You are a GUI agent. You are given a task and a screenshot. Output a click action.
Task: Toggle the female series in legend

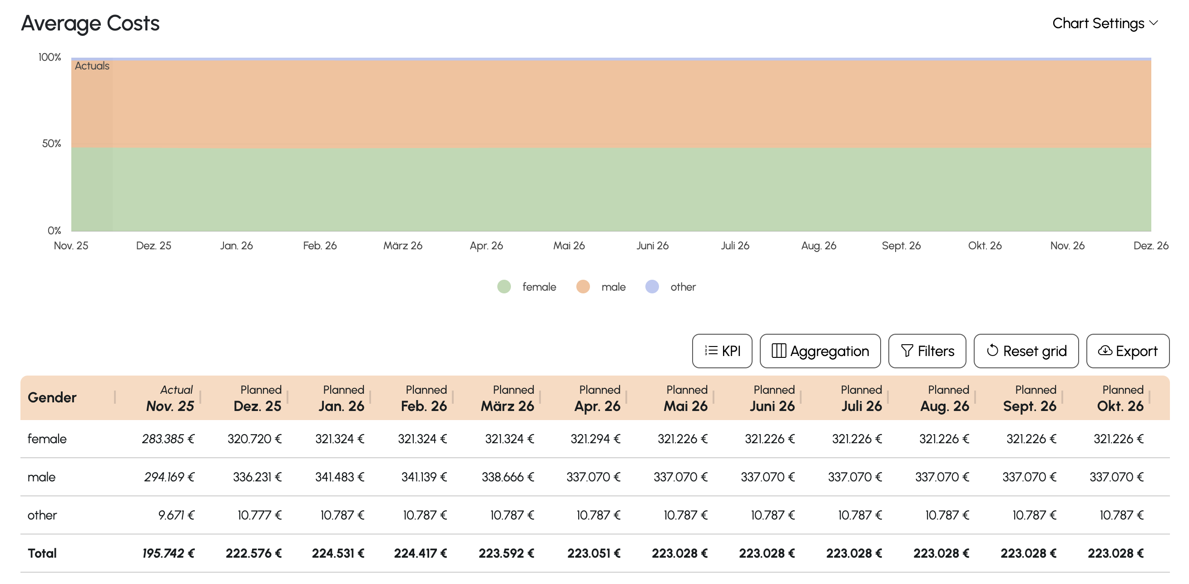[x=538, y=287]
